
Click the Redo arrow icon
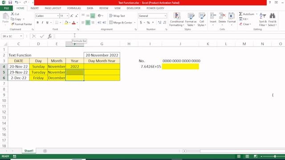pyautogui.click(x=25, y=2)
